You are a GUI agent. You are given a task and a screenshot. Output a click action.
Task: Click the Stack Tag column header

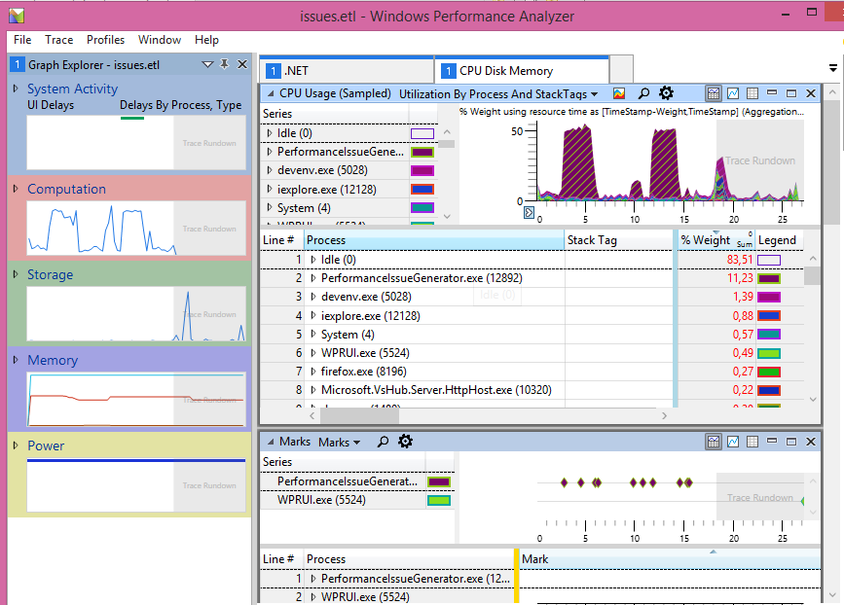click(x=619, y=240)
